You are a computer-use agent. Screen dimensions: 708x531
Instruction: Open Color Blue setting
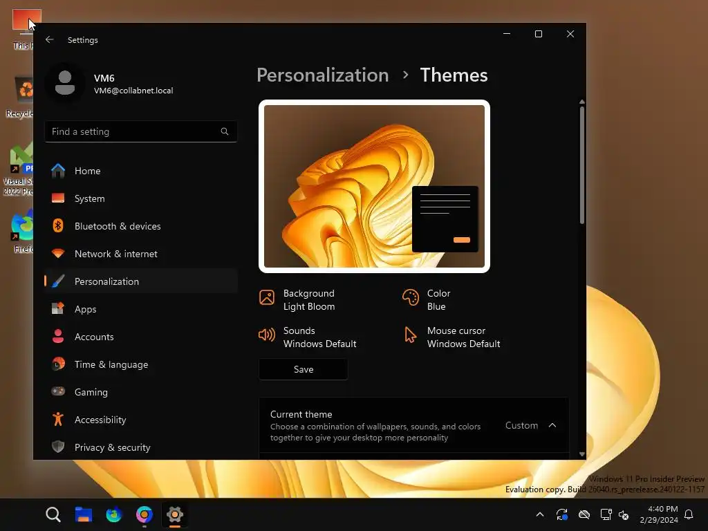[426, 300]
